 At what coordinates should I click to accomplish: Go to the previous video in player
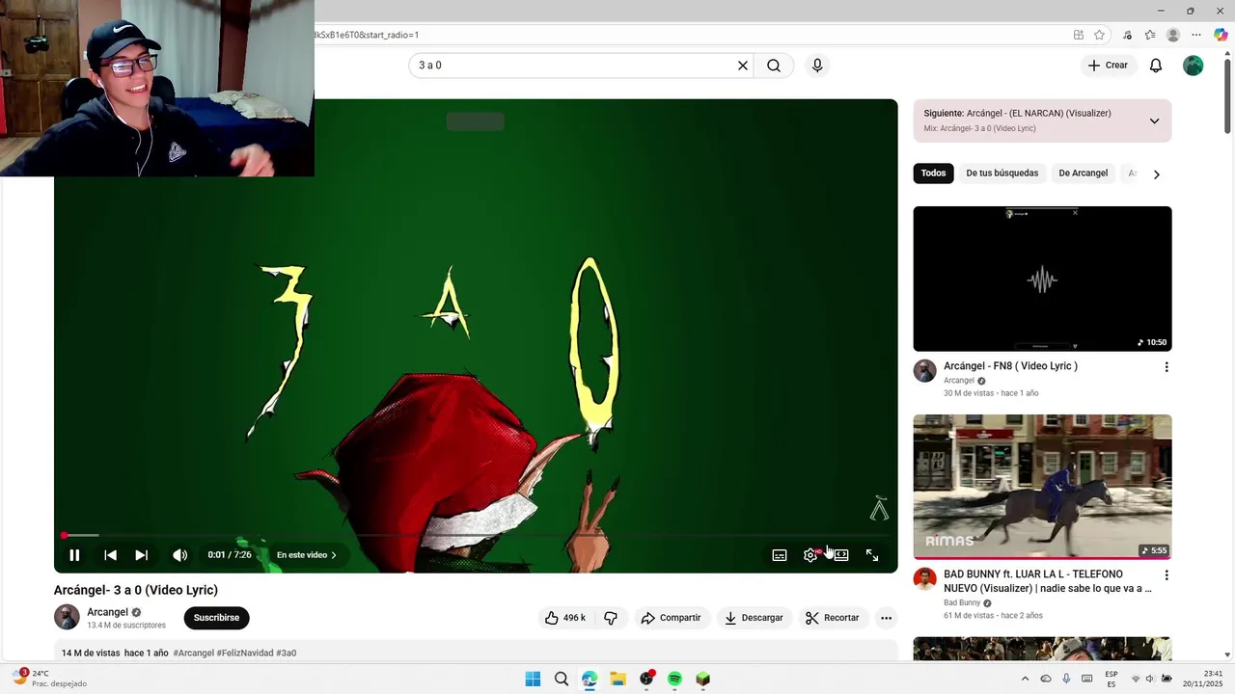110,555
